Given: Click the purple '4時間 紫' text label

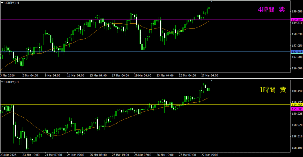Looking at the screenshot, I should [x=271, y=10].
